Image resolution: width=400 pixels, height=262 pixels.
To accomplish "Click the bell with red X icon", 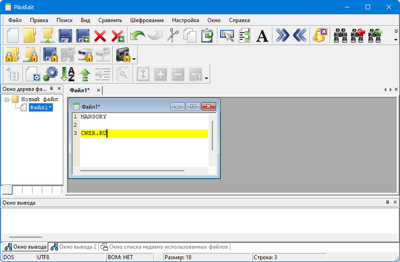I will (319, 35).
